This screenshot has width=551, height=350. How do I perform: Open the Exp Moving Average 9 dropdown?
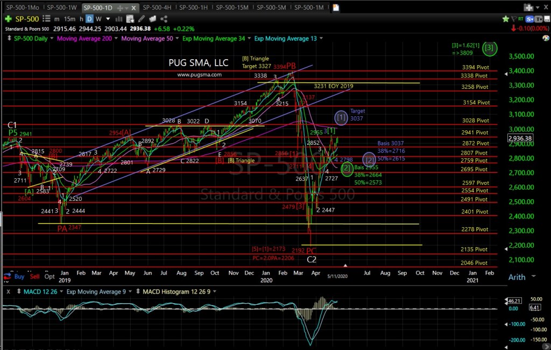point(130,291)
